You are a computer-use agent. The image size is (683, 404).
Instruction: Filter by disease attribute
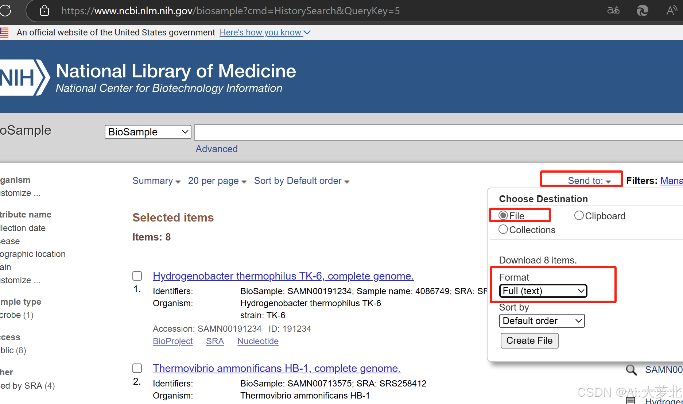10,241
